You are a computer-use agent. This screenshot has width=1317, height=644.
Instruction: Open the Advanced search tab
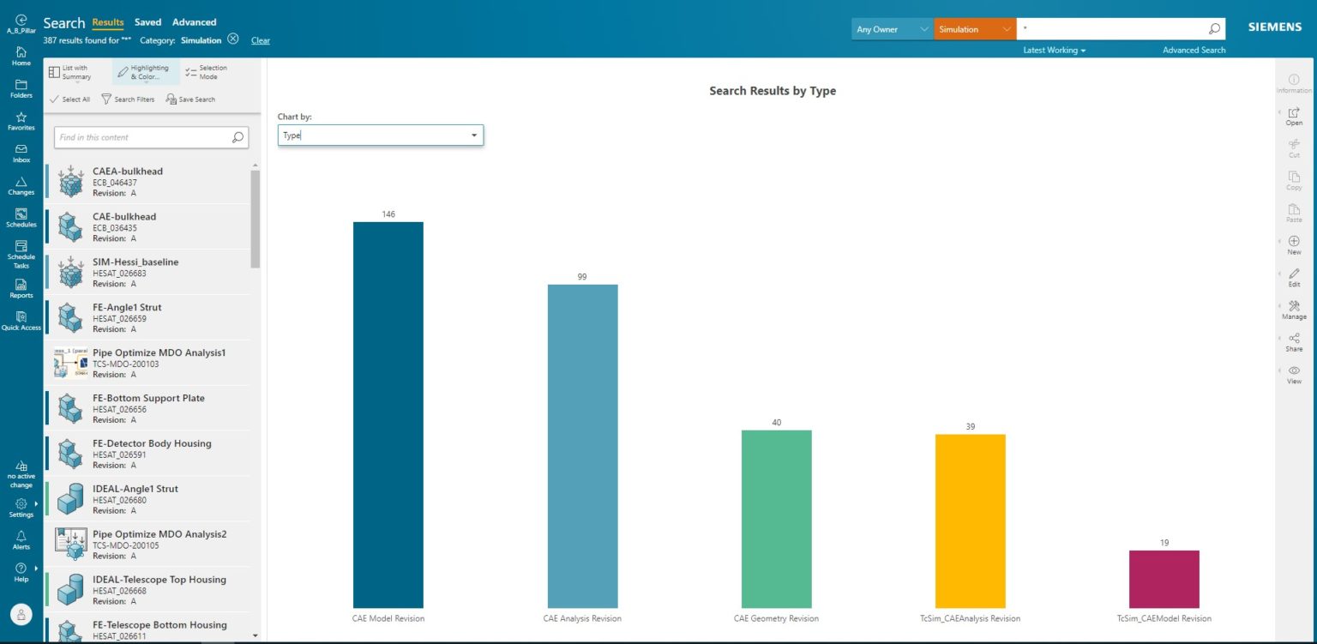[194, 21]
